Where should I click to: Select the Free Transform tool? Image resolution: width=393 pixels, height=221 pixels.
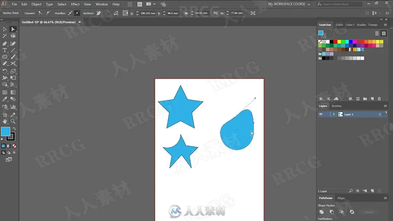(x=13, y=78)
